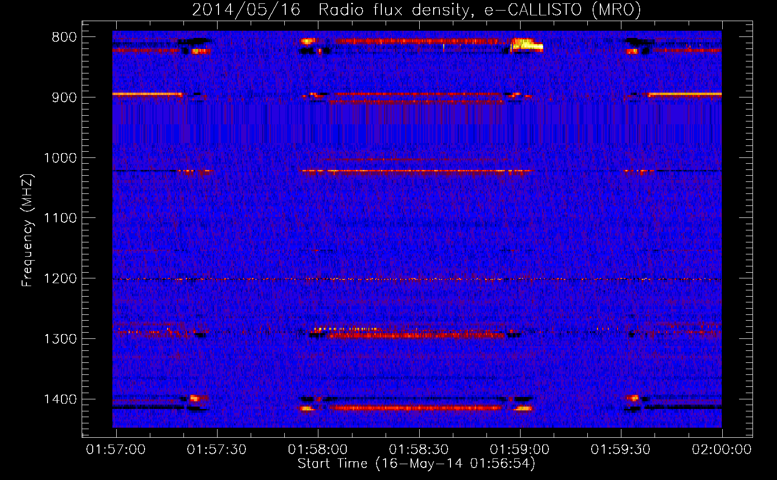Screen dimensions: 777x480
Task: Click the plot title '2014/05/16 Radio flux density'
Action: [x=330, y=10]
